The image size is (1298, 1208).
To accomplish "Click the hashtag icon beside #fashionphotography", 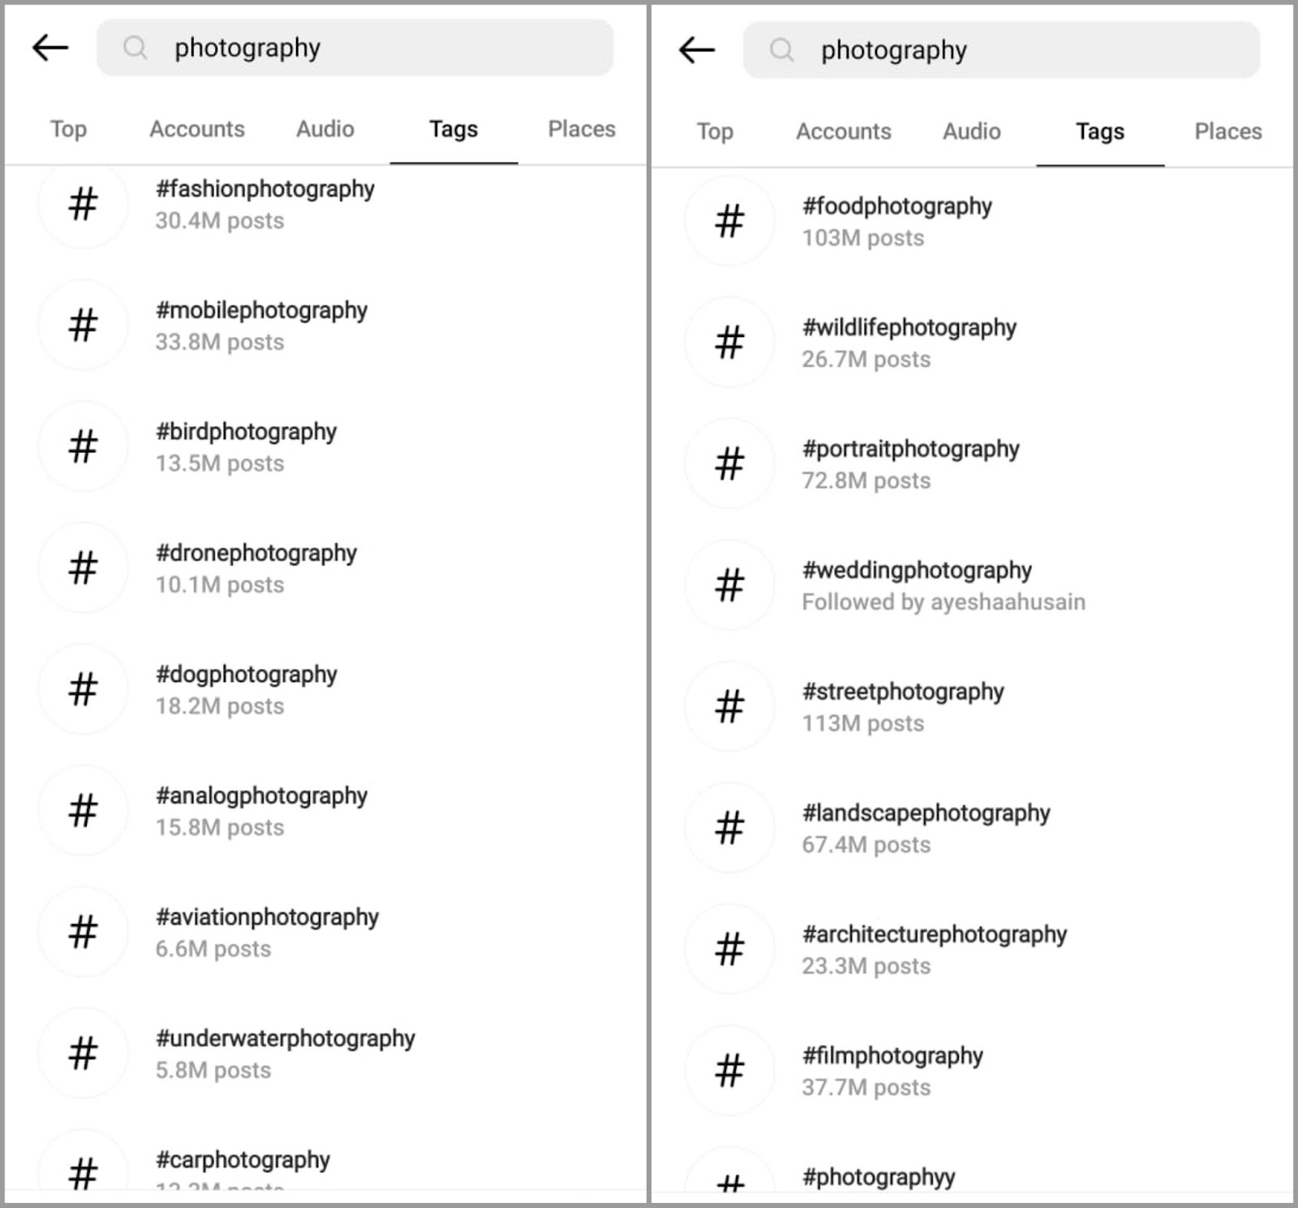I will pos(83,204).
